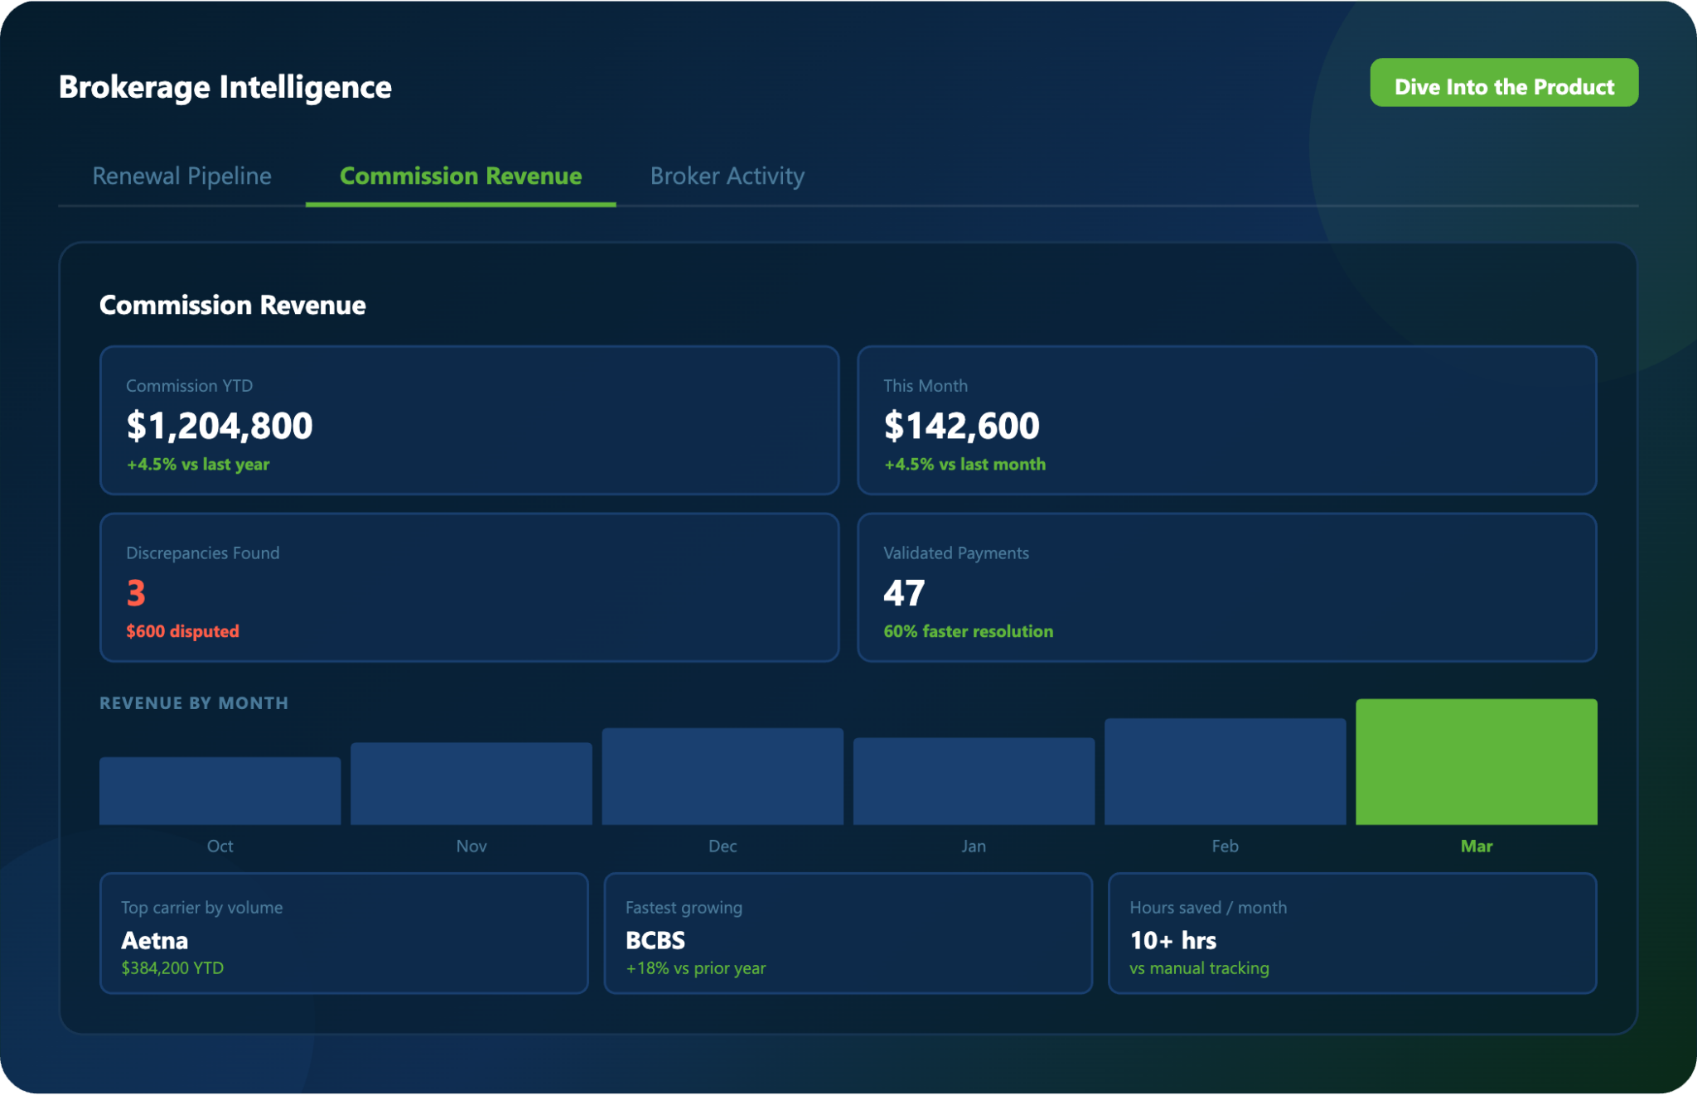The height and width of the screenshot is (1095, 1697).
Task: Select the green March revenue bar
Action: (x=1476, y=762)
